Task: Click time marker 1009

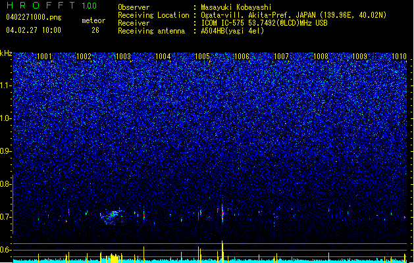Action: [360, 57]
